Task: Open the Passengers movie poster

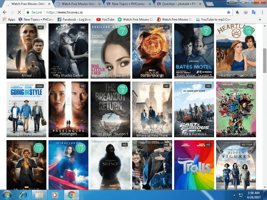Action: [x=68, y=109]
